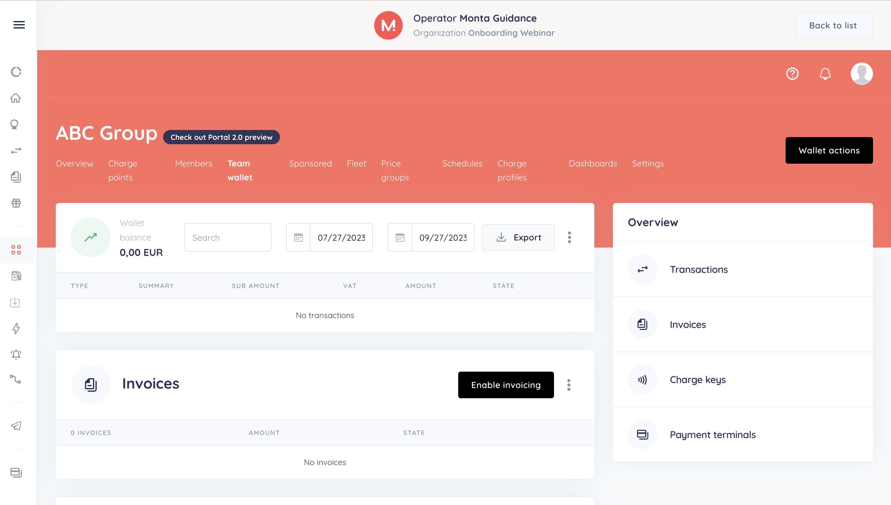Open Invoices section three-dot menu
The width and height of the screenshot is (891, 505).
tap(569, 385)
